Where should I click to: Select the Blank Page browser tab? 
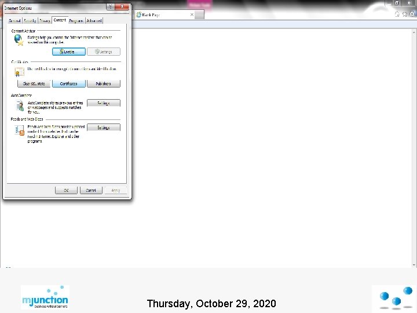[164, 15]
